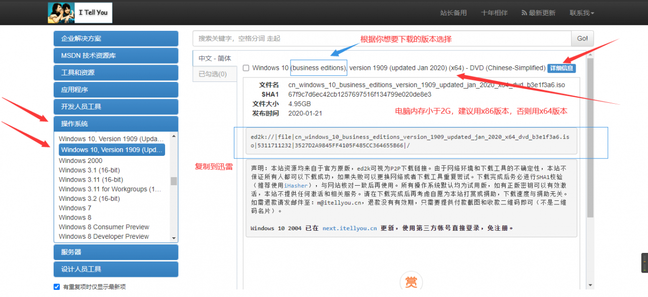Click the 2020-01-21 release date value

click(x=305, y=113)
